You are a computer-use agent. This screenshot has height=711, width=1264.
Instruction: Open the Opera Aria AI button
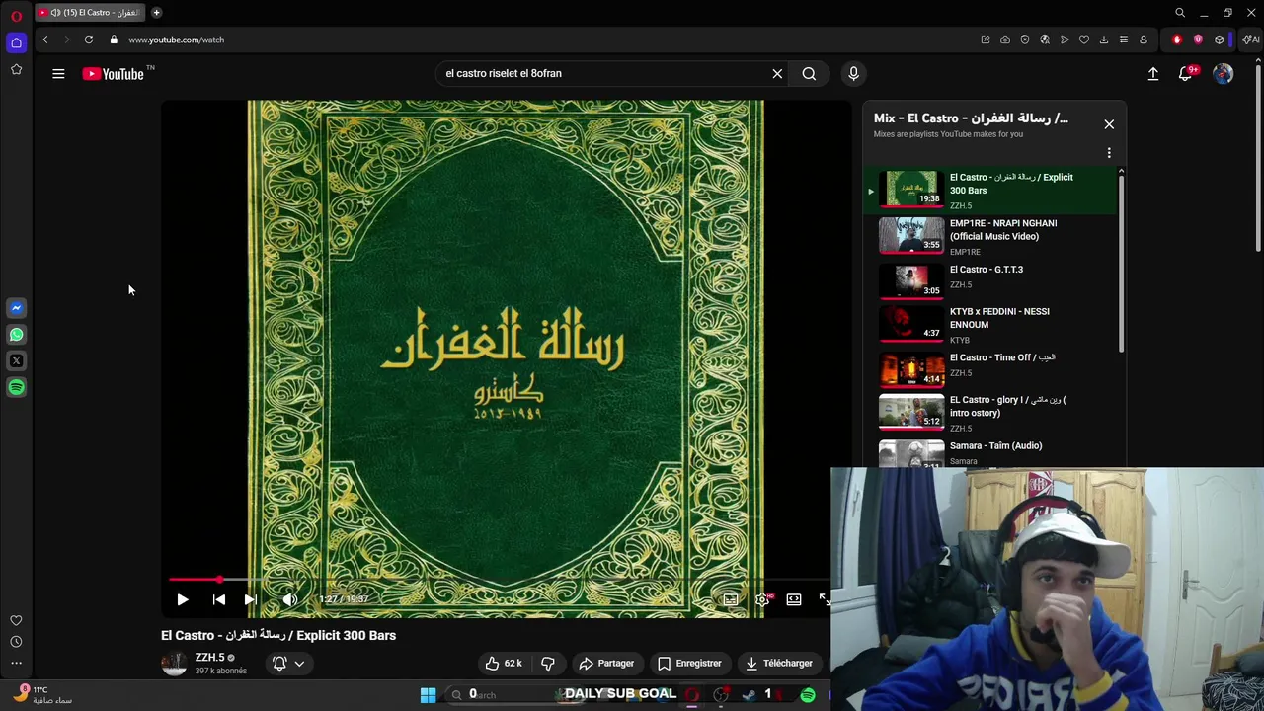pos(1251,39)
